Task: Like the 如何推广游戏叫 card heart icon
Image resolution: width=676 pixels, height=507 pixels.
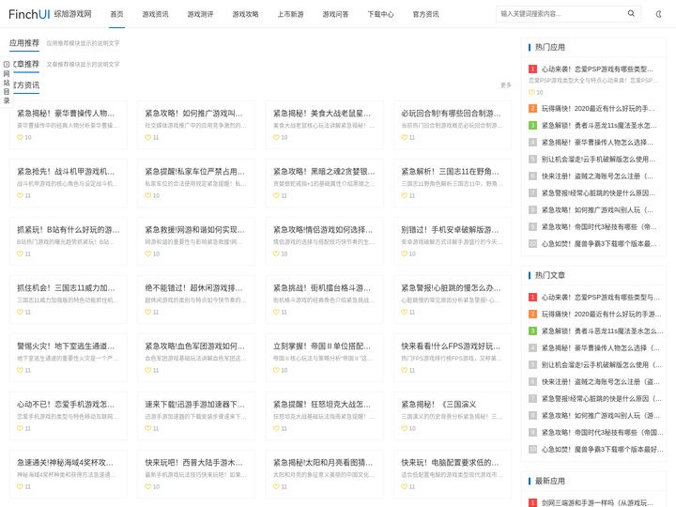Action: pos(148,137)
